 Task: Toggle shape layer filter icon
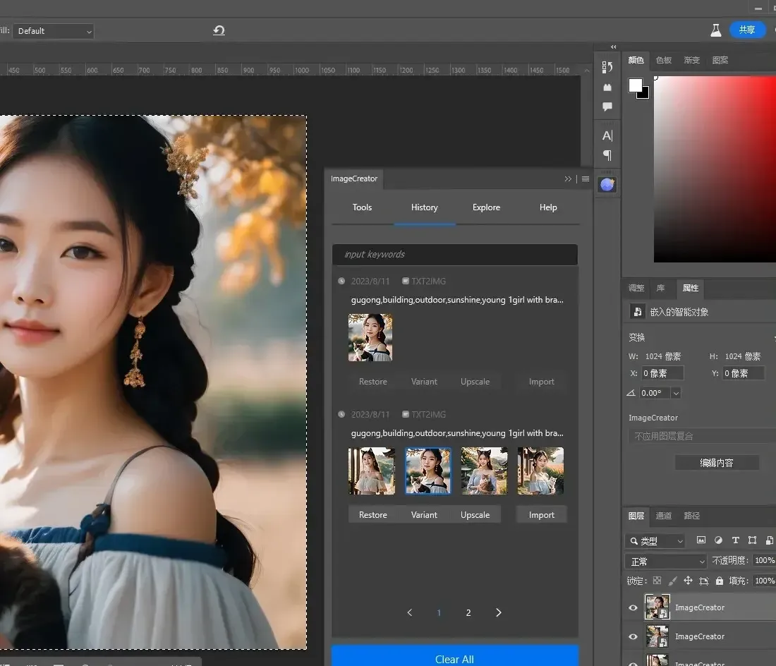(752, 540)
